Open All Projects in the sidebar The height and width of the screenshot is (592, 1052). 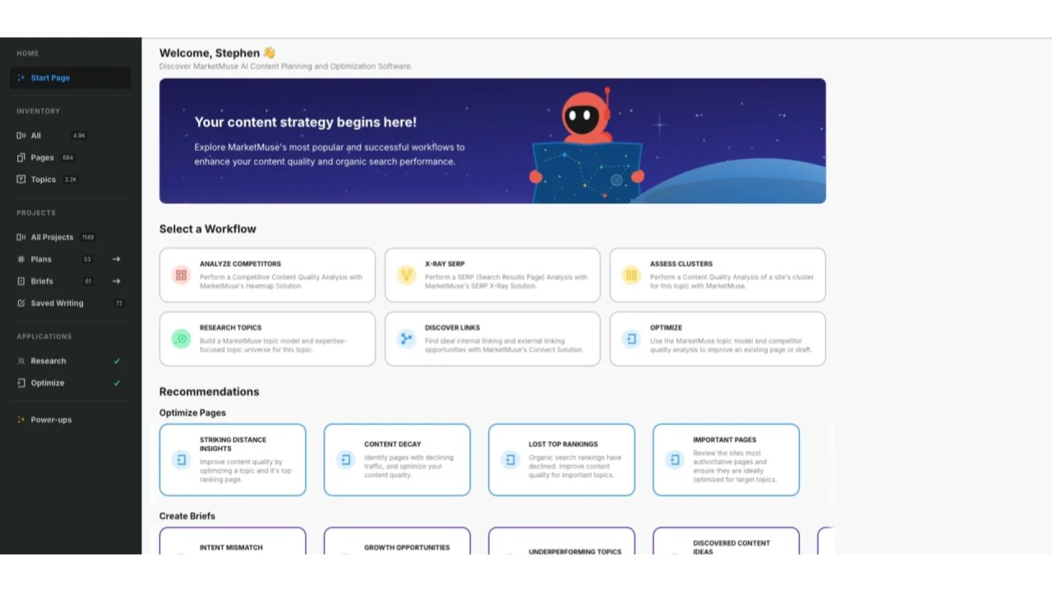52,238
